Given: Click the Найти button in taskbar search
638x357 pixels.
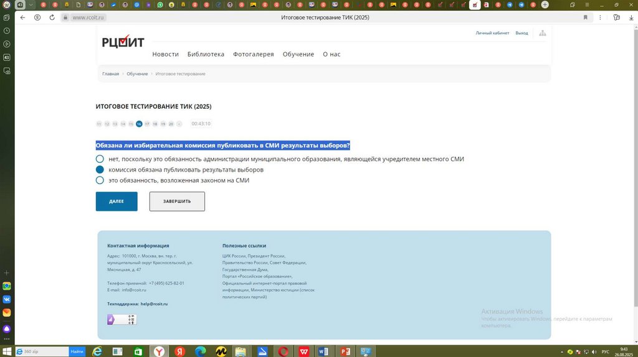Looking at the screenshot, I should click(x=77, y=351).
